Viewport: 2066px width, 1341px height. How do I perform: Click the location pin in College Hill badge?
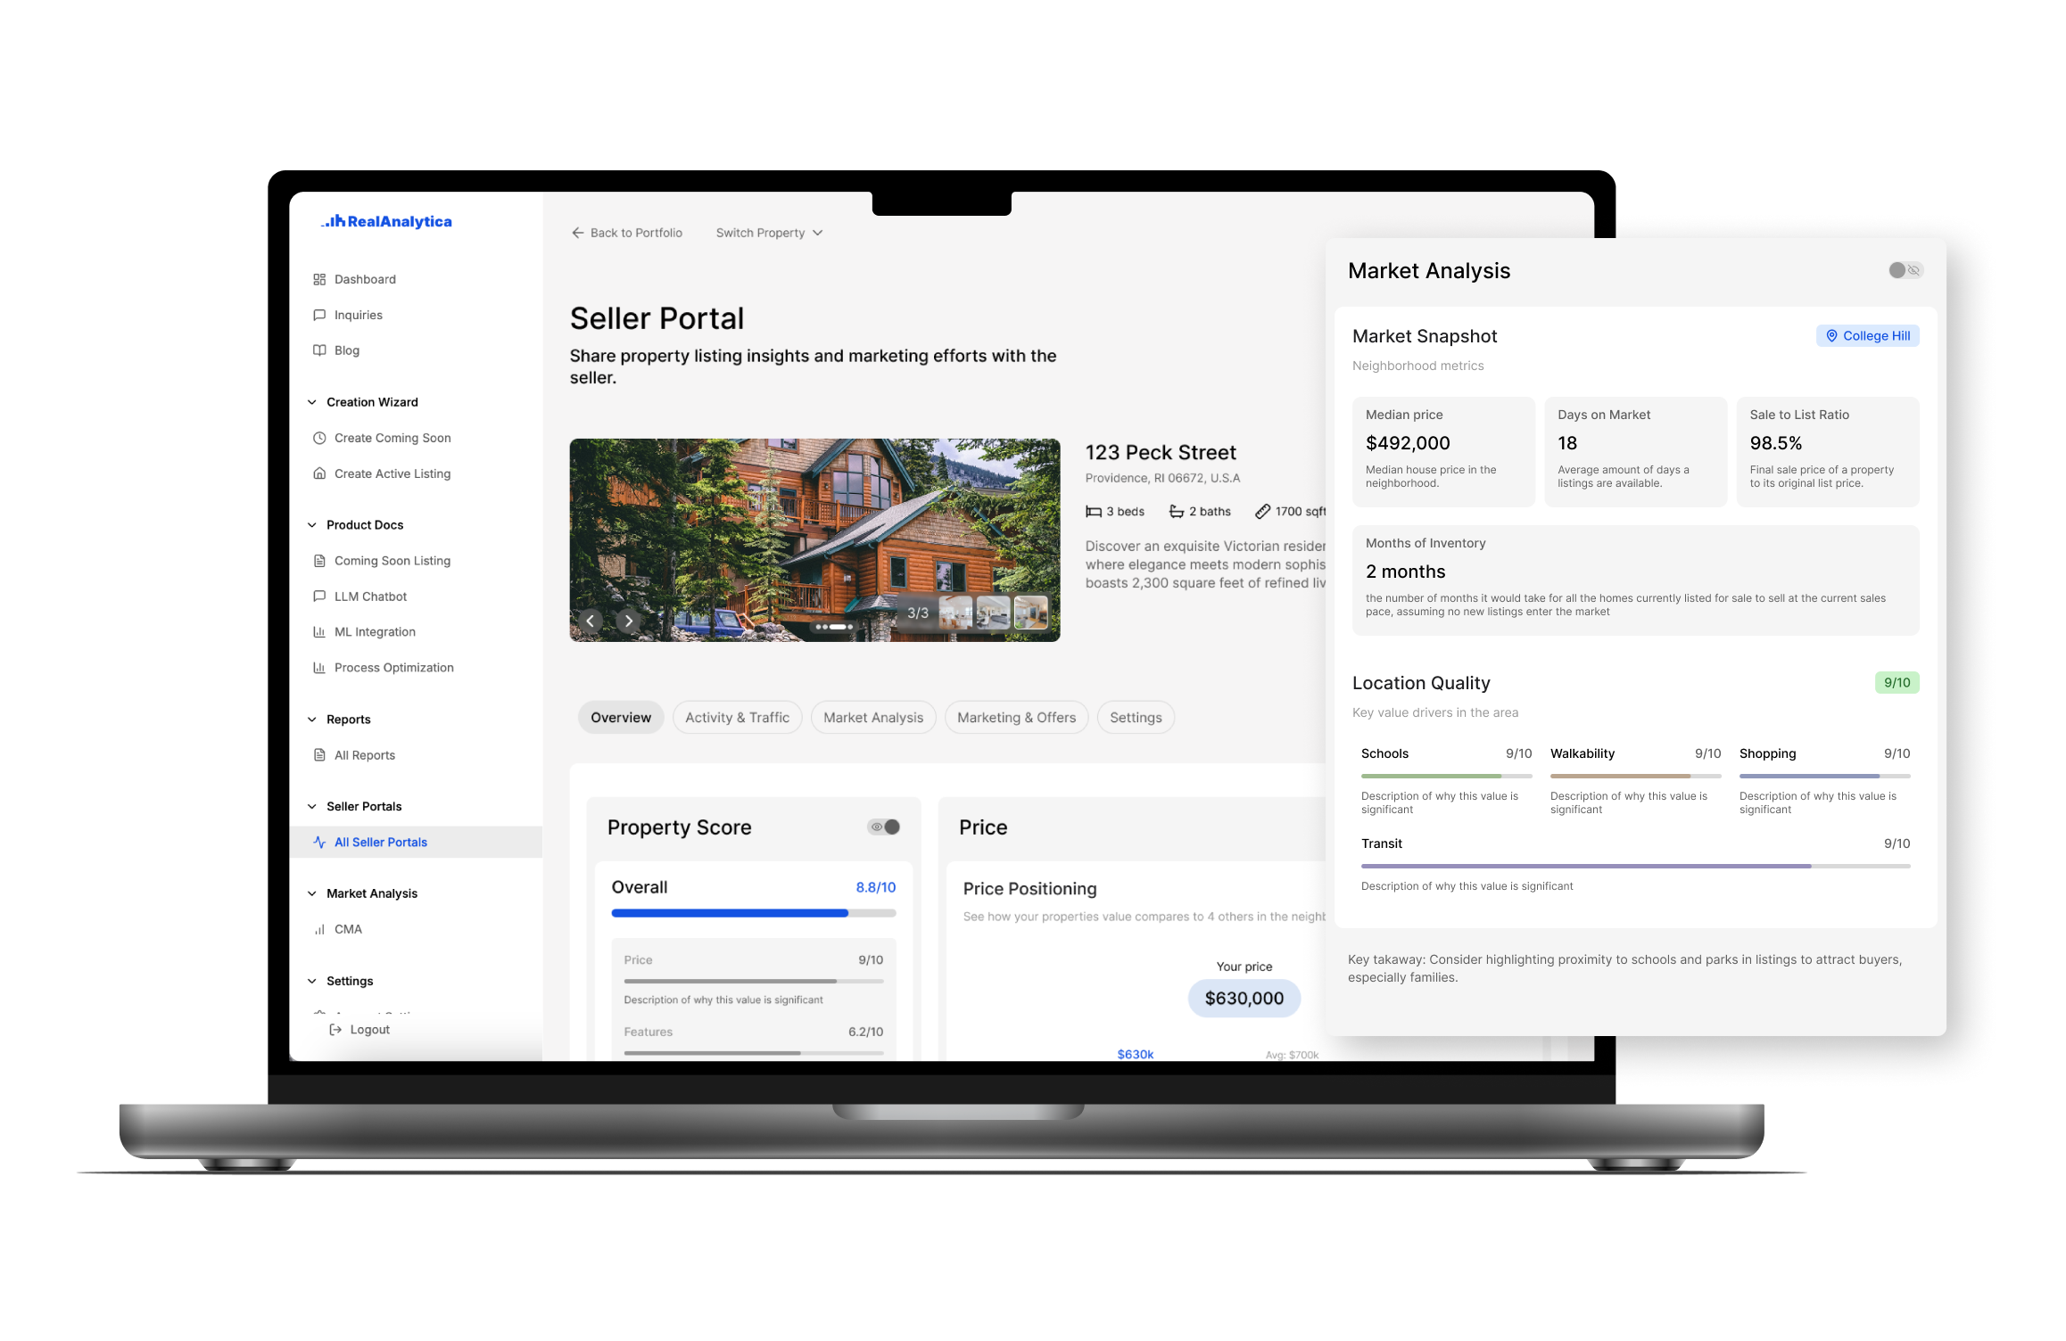(x=1831, y=336)
